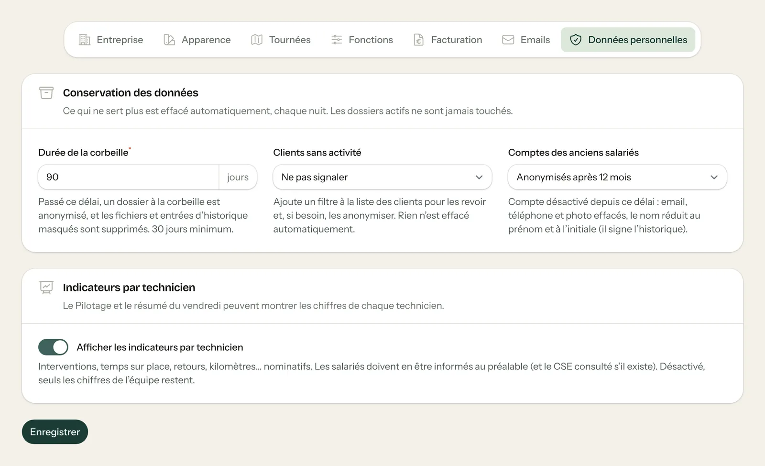Image resolution: width=765 pixels, height=466 pixels.
Task: Switch to the Tournées tab
Action: point(281,40)
